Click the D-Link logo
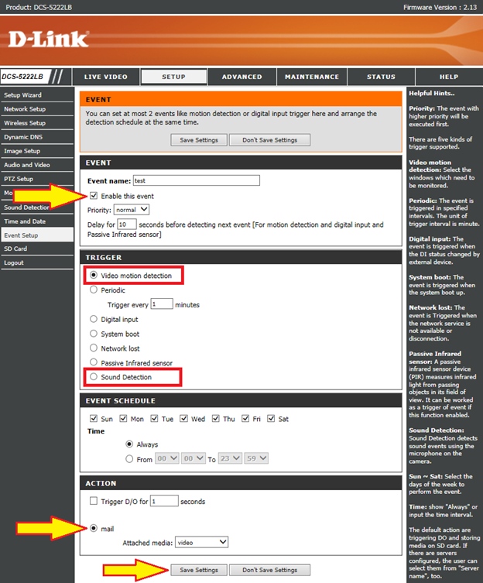Viewport: 483px width, 583px height. coord(48,39)
